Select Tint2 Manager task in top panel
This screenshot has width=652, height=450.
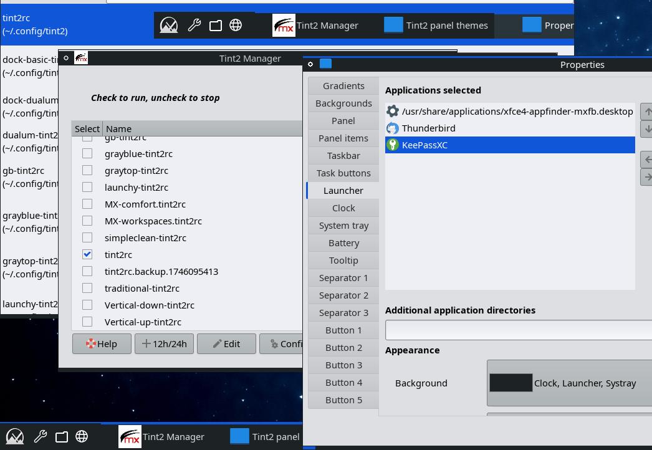point(315,26)
